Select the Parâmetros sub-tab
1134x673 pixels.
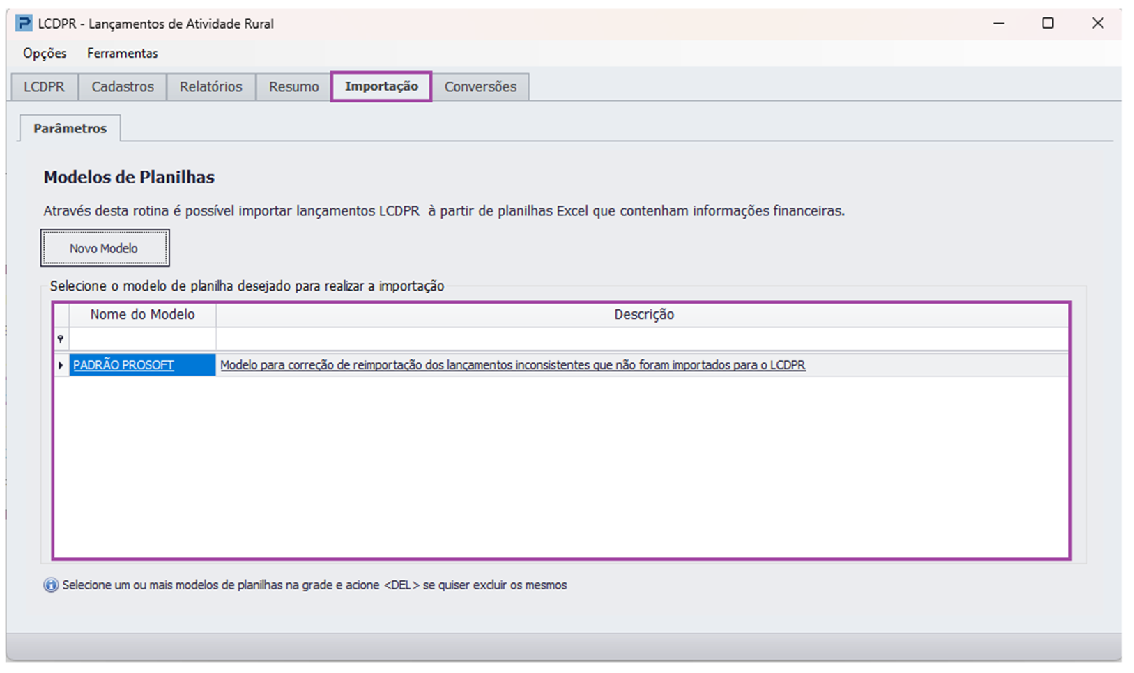pyautogui.click(x=70, y=128)
